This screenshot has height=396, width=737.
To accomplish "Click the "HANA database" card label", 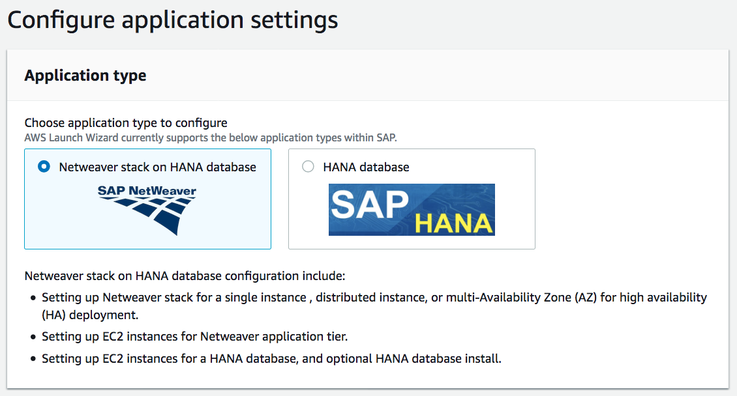I will 366,167.
